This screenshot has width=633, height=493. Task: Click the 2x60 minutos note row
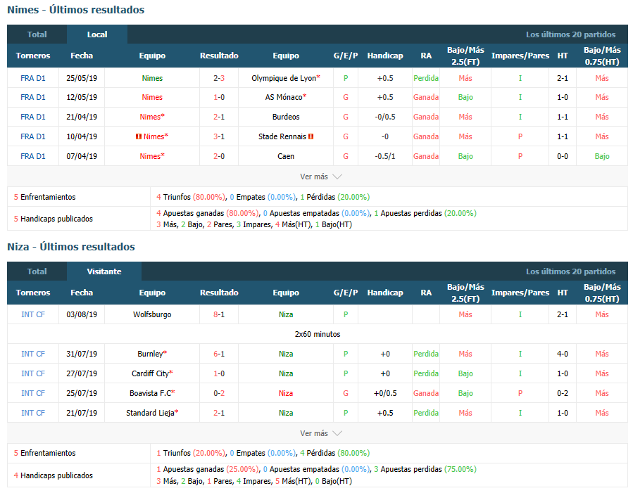pos(318,334)
